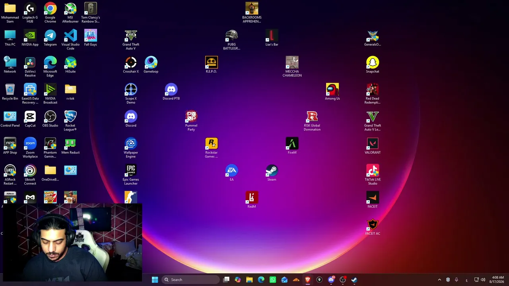Open Cloudflare app in the taskbar
The image size is (509, 286).
(296, 280)
